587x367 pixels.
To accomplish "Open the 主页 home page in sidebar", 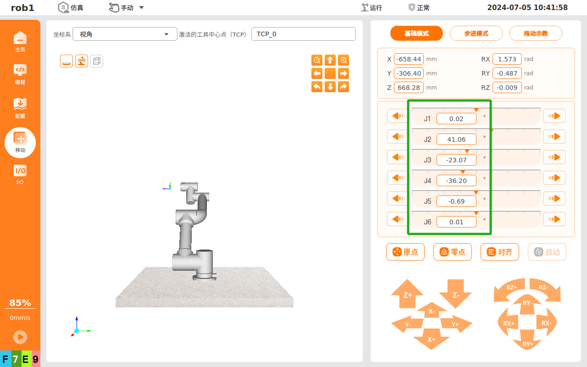I will pos(20,42).
